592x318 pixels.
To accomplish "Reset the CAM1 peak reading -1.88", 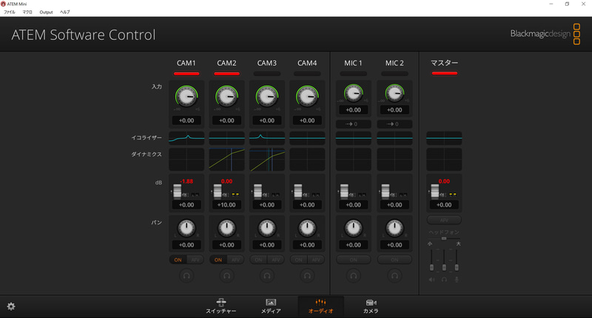I will click(x=186, y=182).
